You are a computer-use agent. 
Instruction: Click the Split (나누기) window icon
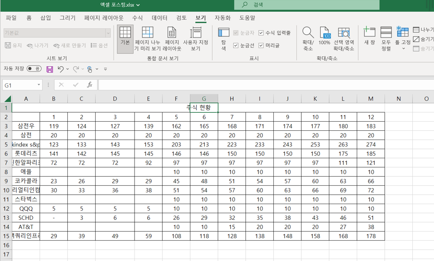click(x=416, y=30)
